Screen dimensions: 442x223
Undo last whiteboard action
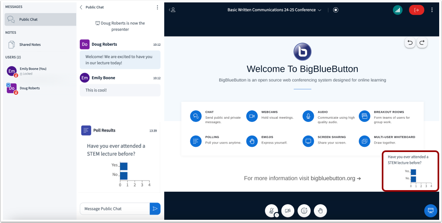[x=410, y=43]
